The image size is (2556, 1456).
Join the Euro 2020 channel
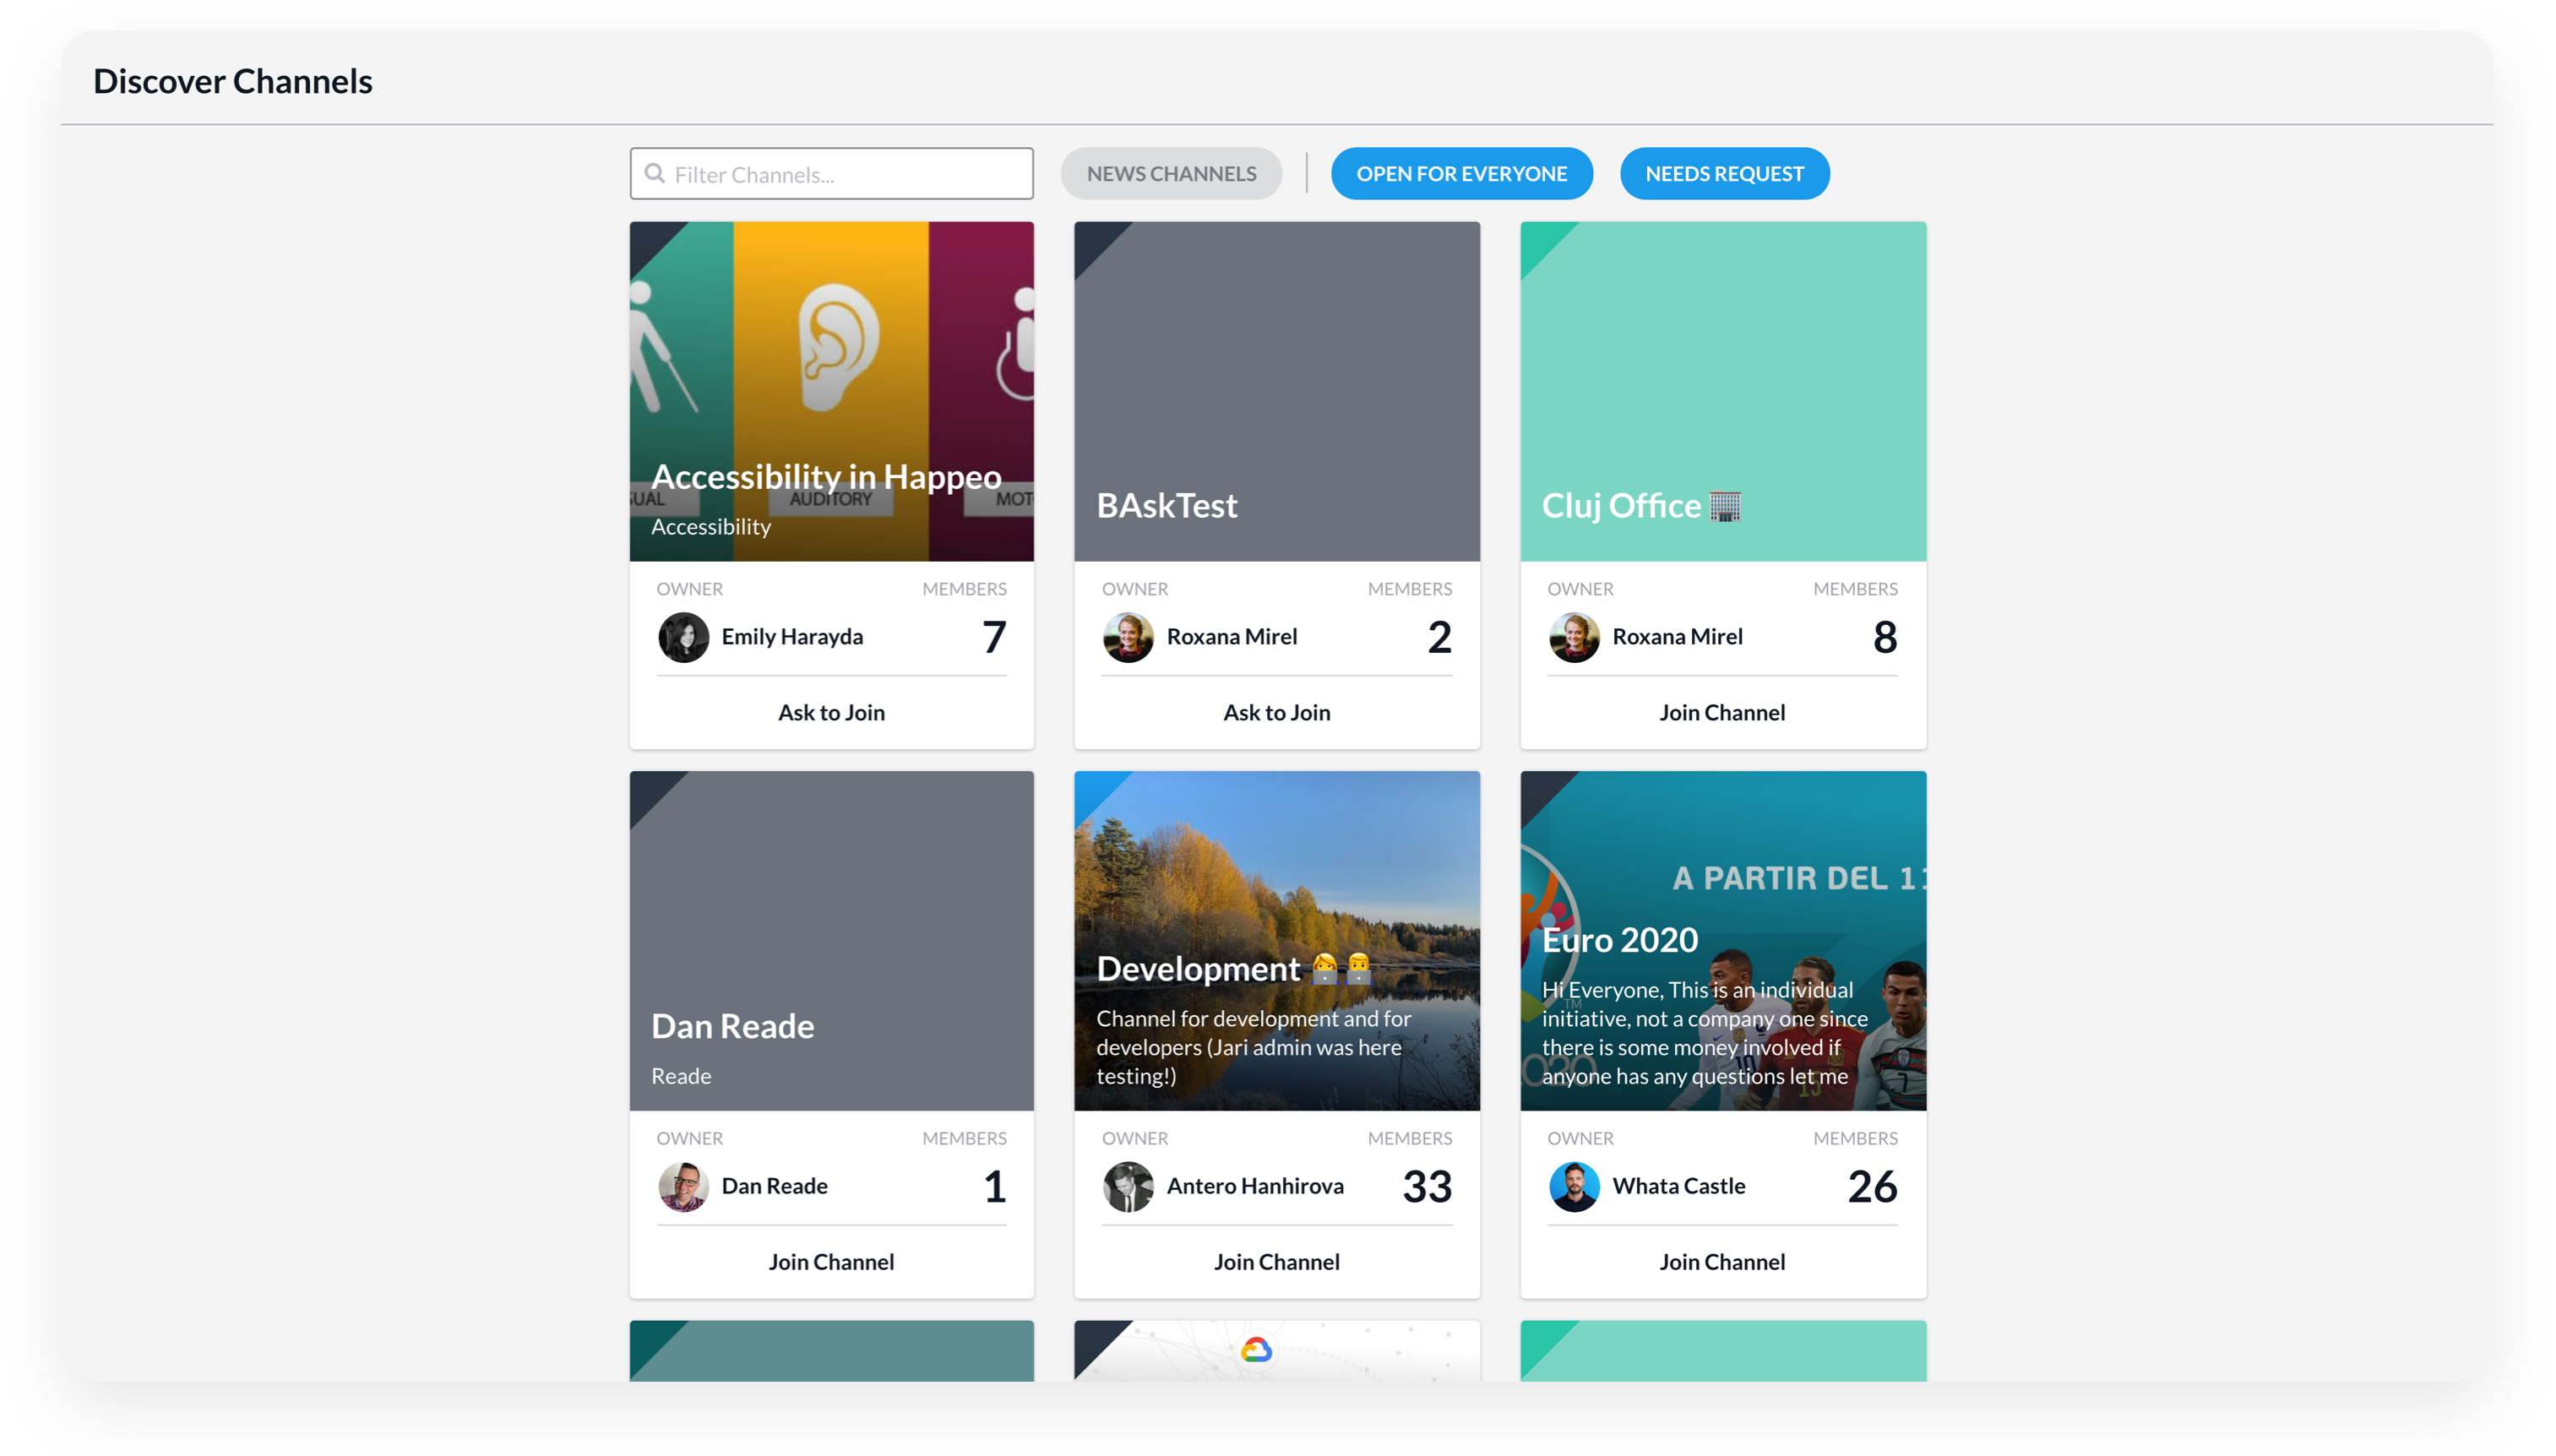[1722, 1262]
